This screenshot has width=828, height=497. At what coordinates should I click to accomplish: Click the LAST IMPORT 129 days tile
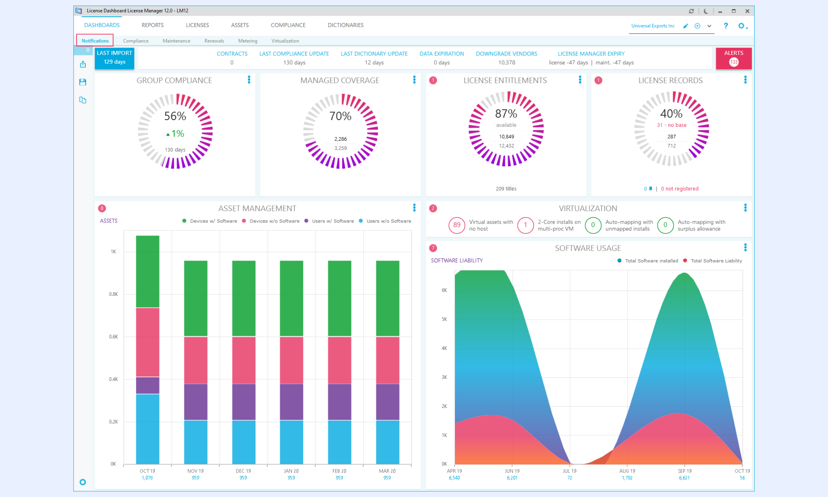[x=114, y=58]
